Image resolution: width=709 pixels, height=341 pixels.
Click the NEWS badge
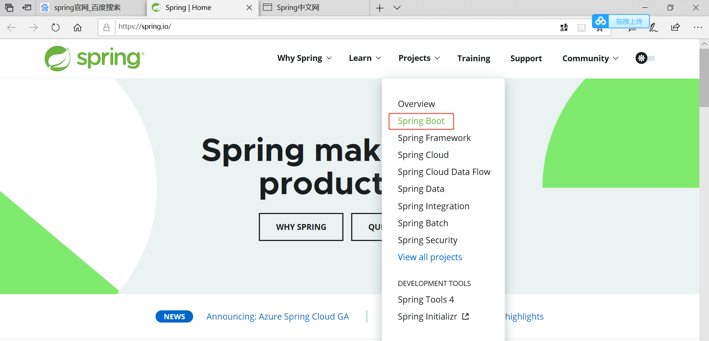(x=174, y=317)
